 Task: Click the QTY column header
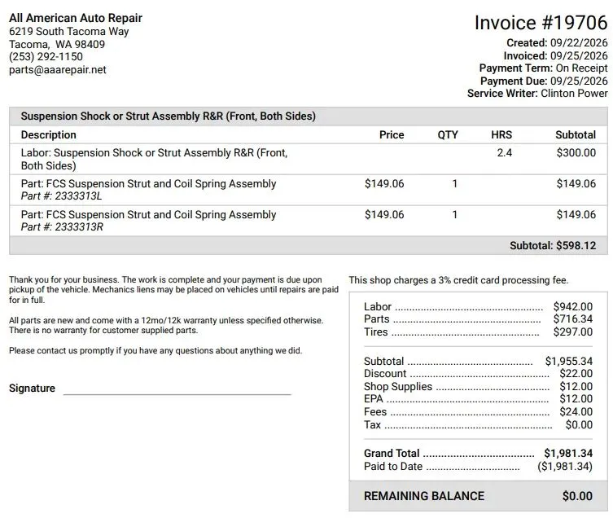coord(448,134)
